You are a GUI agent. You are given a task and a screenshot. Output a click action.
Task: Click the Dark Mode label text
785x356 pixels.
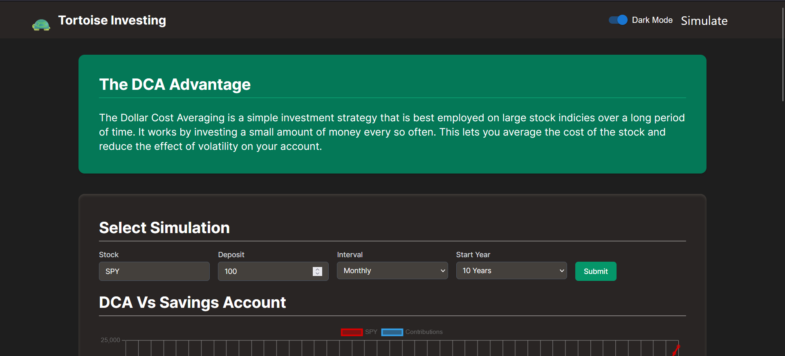[652, 20]
